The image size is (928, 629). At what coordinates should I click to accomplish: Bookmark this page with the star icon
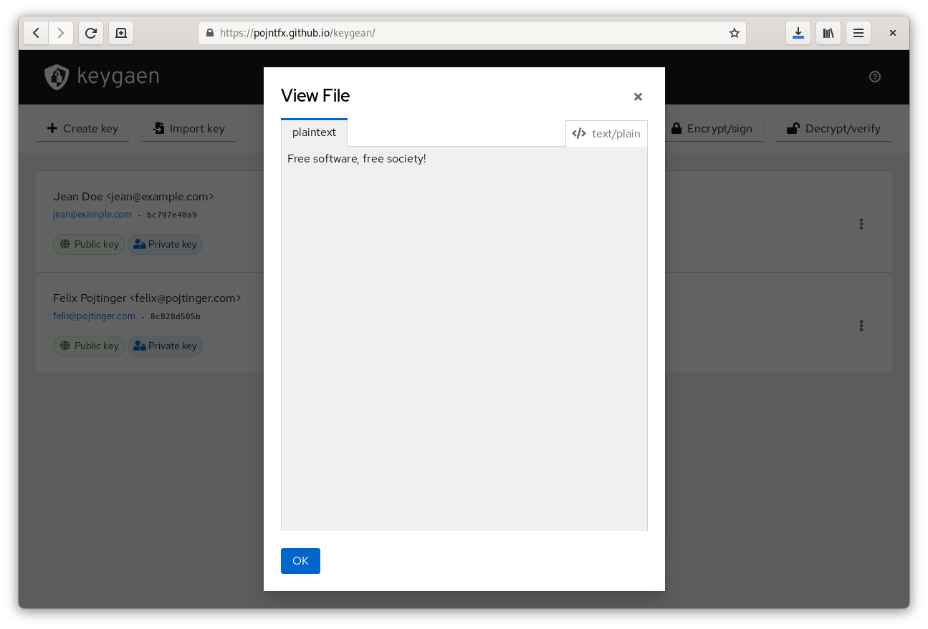click(x=734, y=33)
